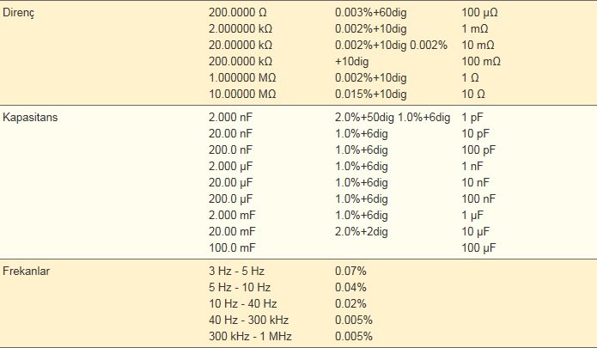Viewport: 597px width, 348px height.
Task: Select the 100 µΩ resolution value
Action: click(479, 13)
